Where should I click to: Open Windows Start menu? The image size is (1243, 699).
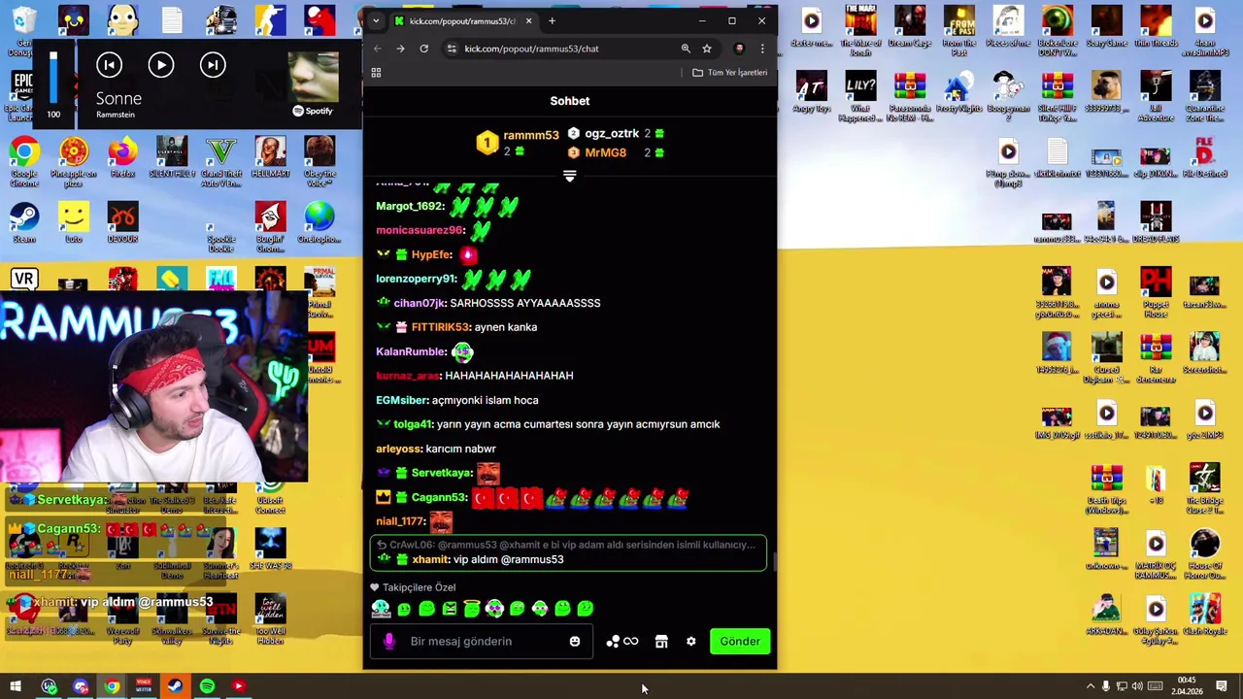(x=16, y=686)
